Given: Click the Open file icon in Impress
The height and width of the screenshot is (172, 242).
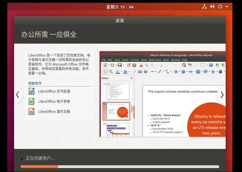Looking at the screenshot, I should click(x=113, y=65).
